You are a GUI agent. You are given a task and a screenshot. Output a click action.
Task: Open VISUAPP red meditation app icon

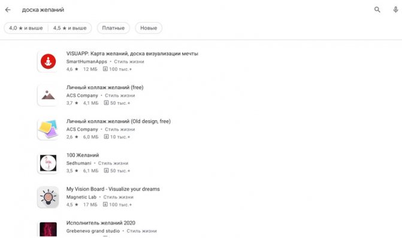48,62
